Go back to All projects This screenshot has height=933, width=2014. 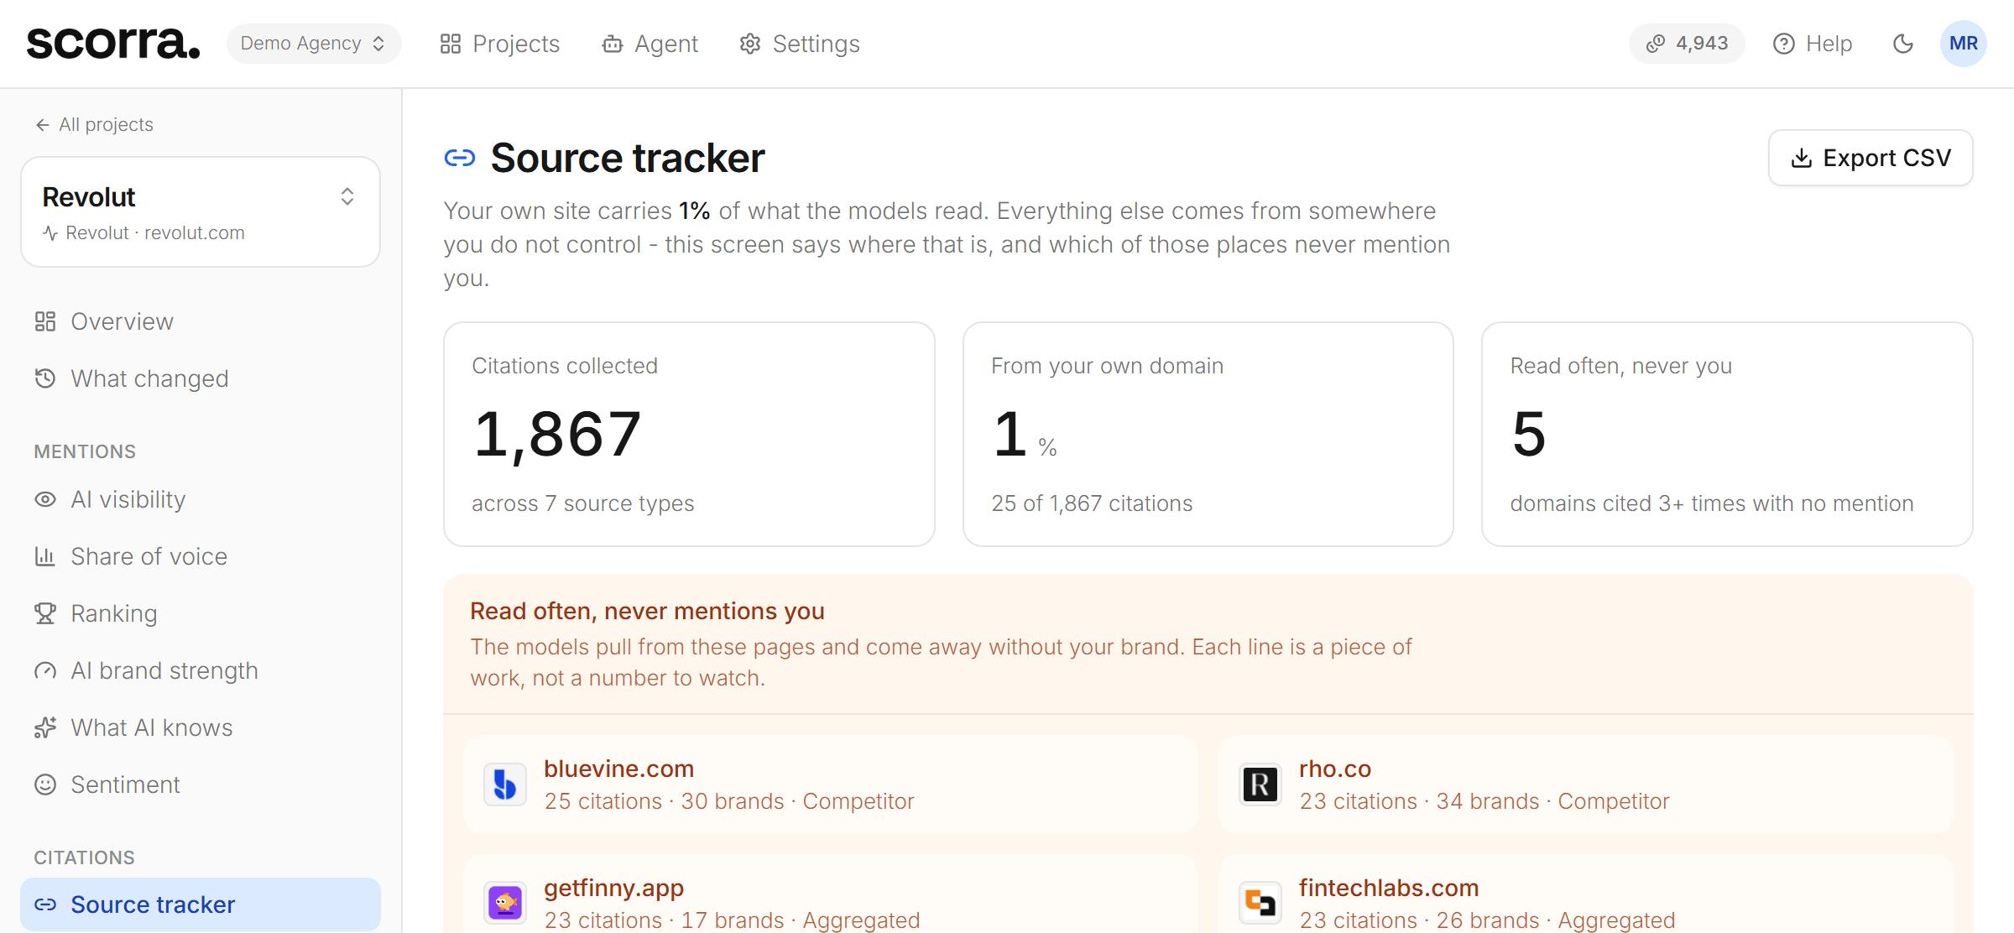point(94,125)
